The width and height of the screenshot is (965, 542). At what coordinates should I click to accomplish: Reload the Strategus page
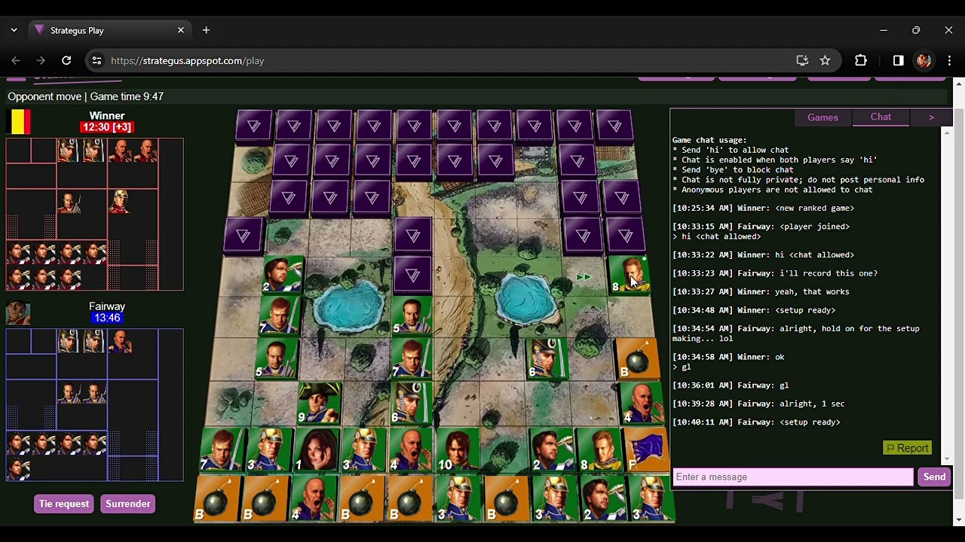66,60
